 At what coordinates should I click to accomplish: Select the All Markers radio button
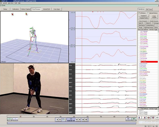tap(139, 13)
